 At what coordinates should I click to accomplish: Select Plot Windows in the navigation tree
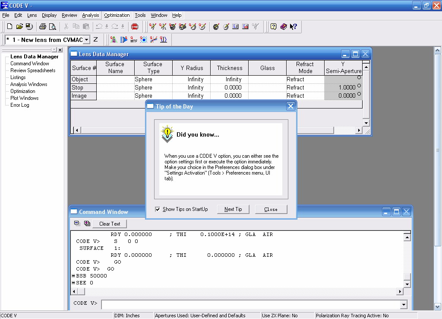(25, 98)
